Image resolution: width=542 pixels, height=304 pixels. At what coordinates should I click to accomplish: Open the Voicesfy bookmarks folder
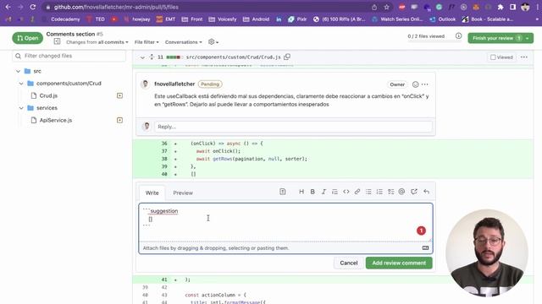(223, 19)
